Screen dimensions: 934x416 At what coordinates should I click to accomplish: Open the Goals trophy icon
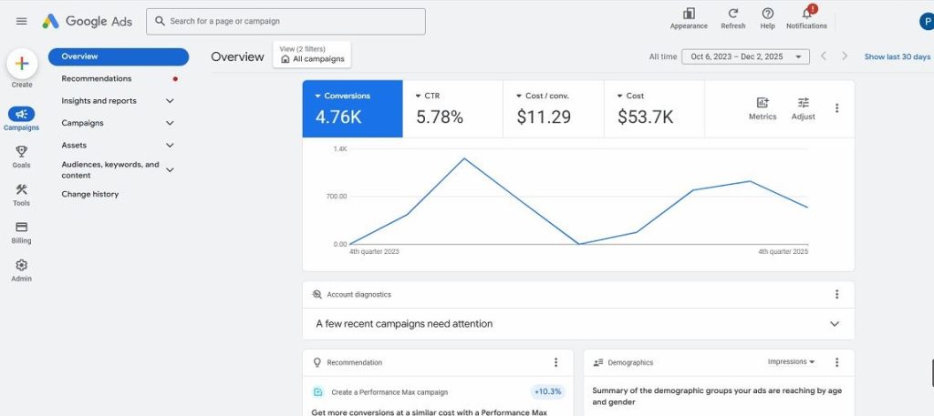[22, 152]
